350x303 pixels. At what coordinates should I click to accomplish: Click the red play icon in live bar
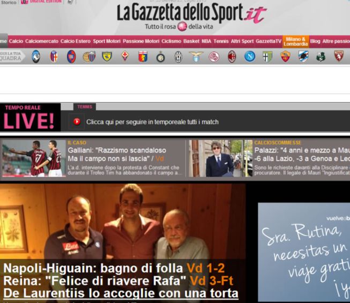(77, 122)
